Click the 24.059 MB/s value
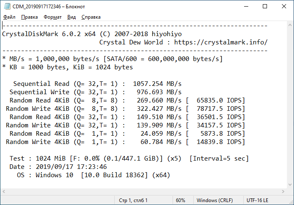294x205 pixels. (161, 134)
